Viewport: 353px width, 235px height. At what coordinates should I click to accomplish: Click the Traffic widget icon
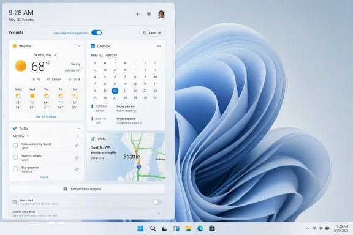tap(93, 139)
